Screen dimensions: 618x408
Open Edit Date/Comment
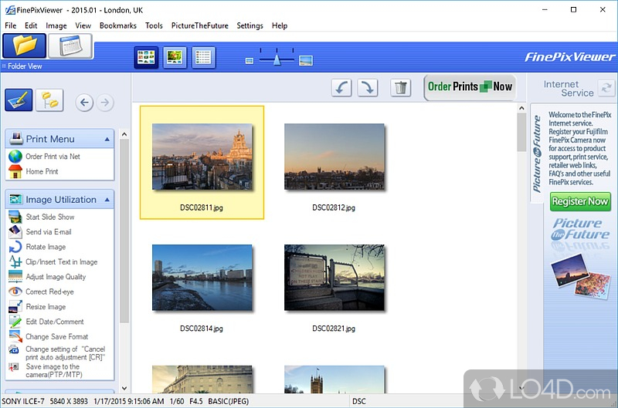click(x=55, y=322)
